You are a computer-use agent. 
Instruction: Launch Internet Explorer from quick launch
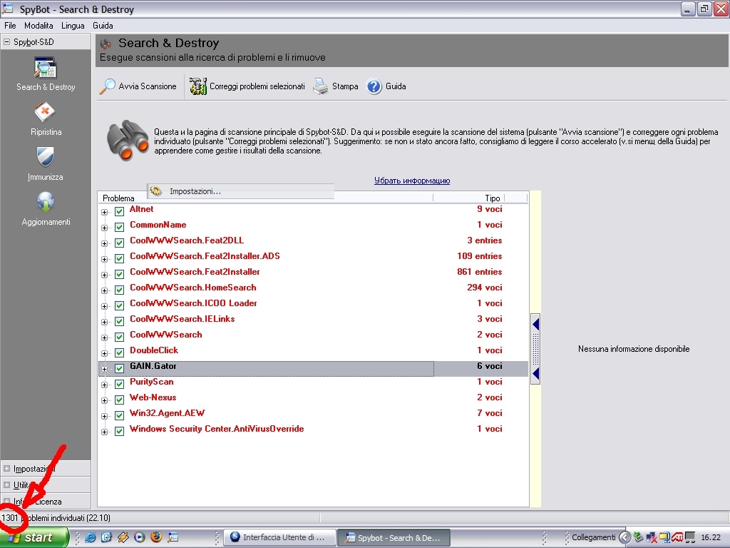[91, 537]
